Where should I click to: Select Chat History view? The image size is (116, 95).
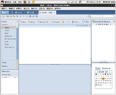pos(10,47)
